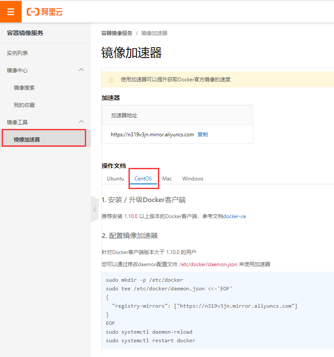Screen dimensions: 334x357
Task: Collapse the sidebar using the arrow handle
Action: 95,209
